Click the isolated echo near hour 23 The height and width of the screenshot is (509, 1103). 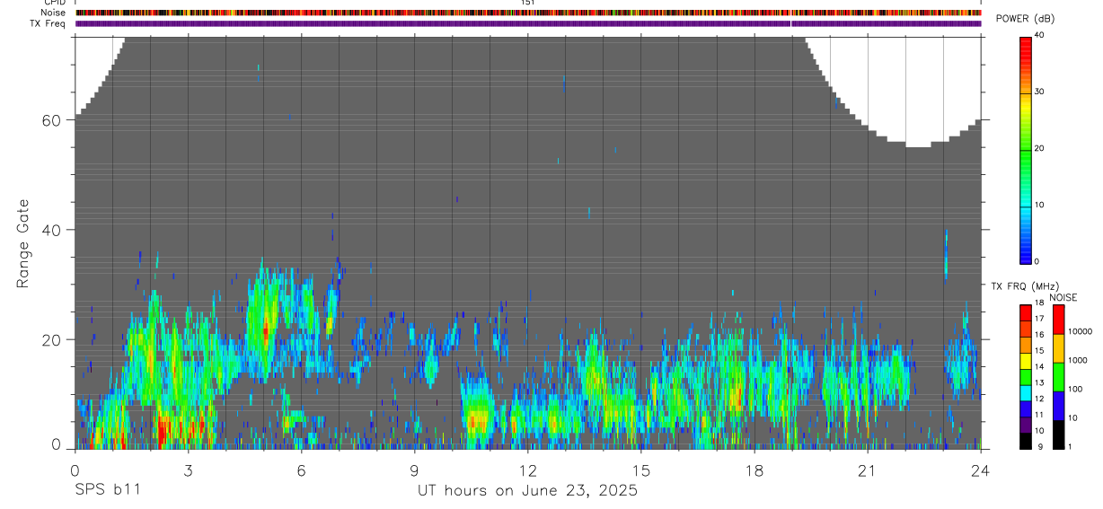click(945, 256)
